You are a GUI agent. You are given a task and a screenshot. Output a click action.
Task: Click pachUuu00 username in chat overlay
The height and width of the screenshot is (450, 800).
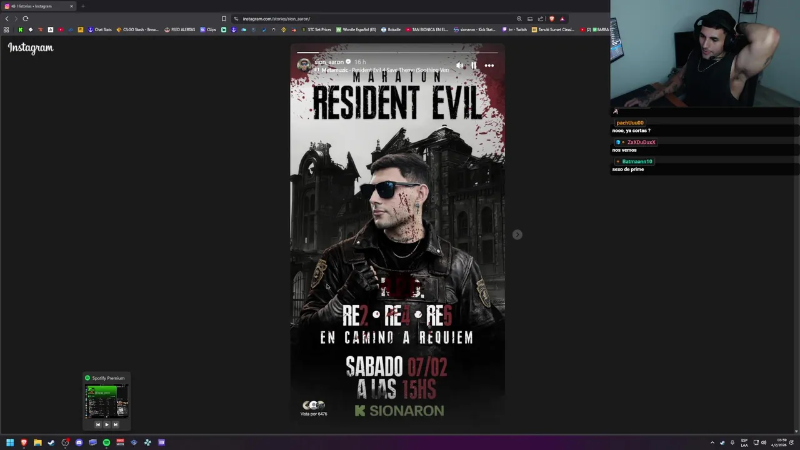[x=630, y=123]
